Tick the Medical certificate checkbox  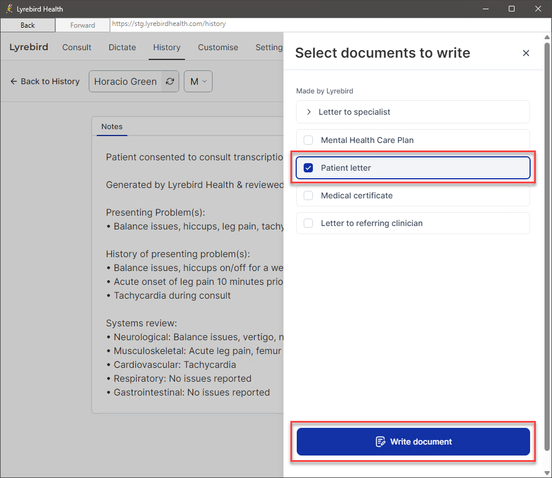point(308,195)
